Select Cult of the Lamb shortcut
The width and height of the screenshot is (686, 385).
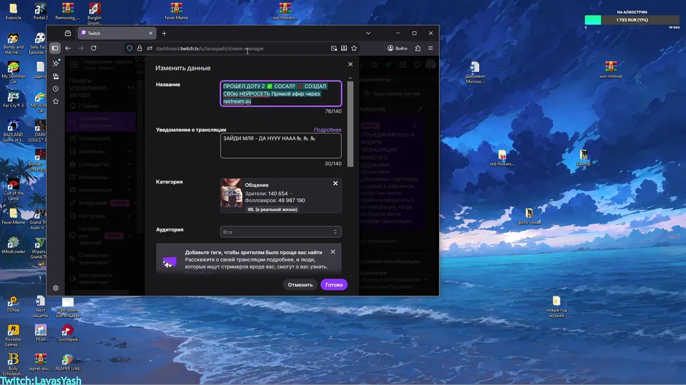pyautogui.click(x=13, y=189)
